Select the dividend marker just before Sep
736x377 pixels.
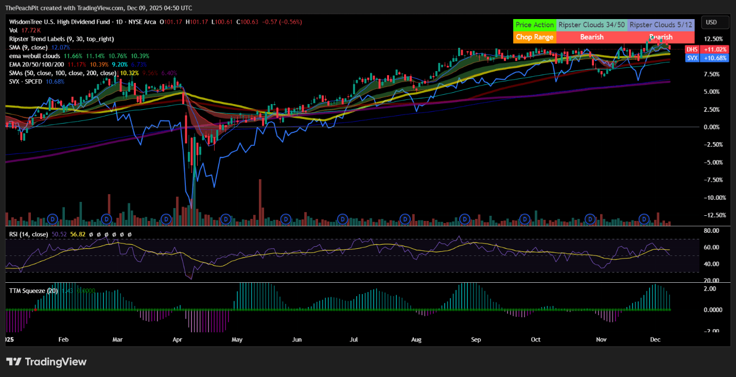coord(465,219)
